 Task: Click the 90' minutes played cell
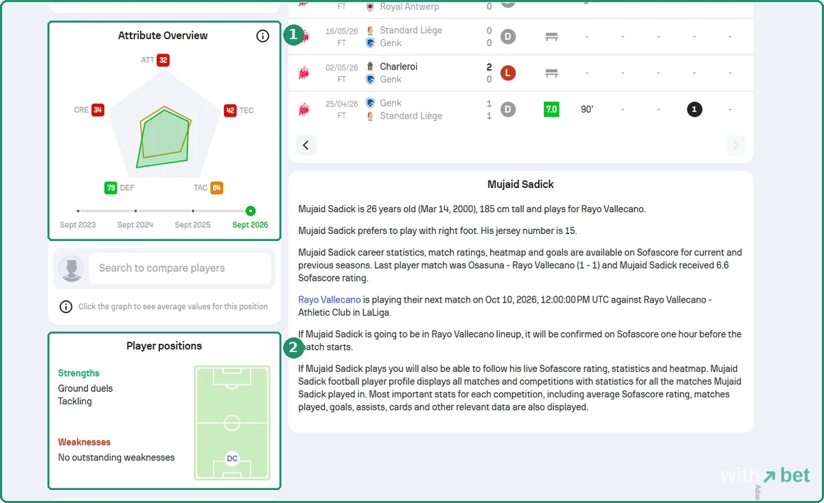[x=586, y=109]
